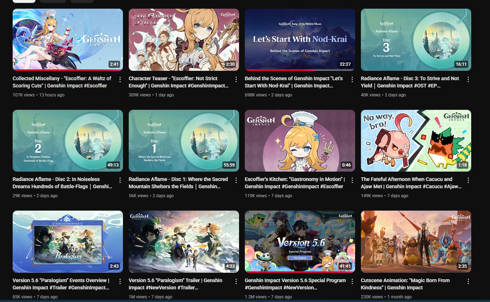Open action menu for Version 5.6 Paralogism Trailer

(x=236, y=281)
